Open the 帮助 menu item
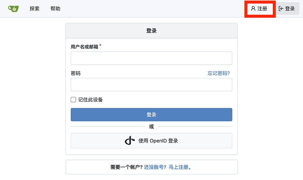The width and height of the screenshot is (303, 180). tap(55, 9)
